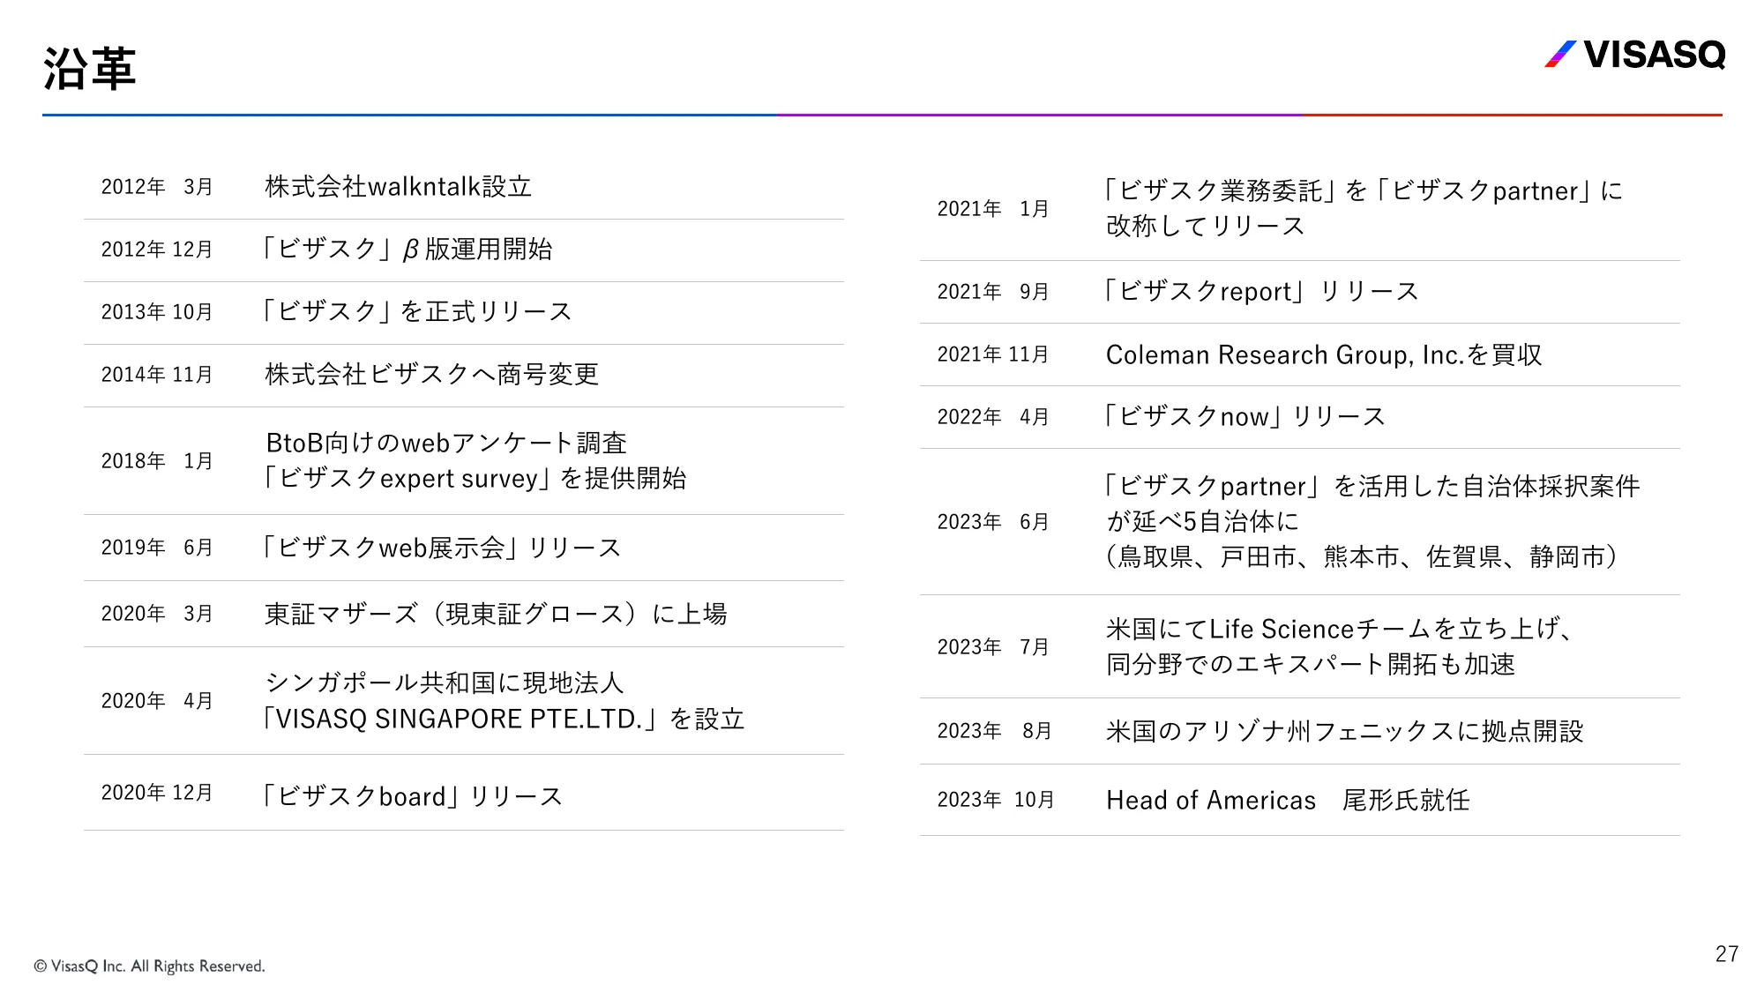The image size is (1764, 992).
Task: Click the date 2021年 9月
Action: click(993, 292)
